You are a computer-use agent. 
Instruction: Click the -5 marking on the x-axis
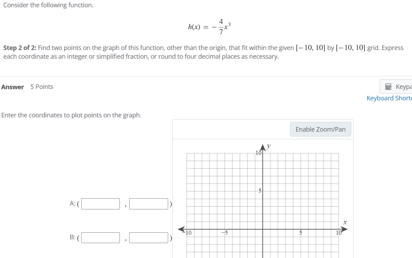point(225,232)
